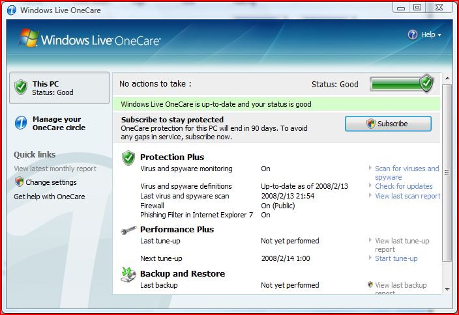
Task: Click Subscribe to stay protected heading
Action: point(172,120)
